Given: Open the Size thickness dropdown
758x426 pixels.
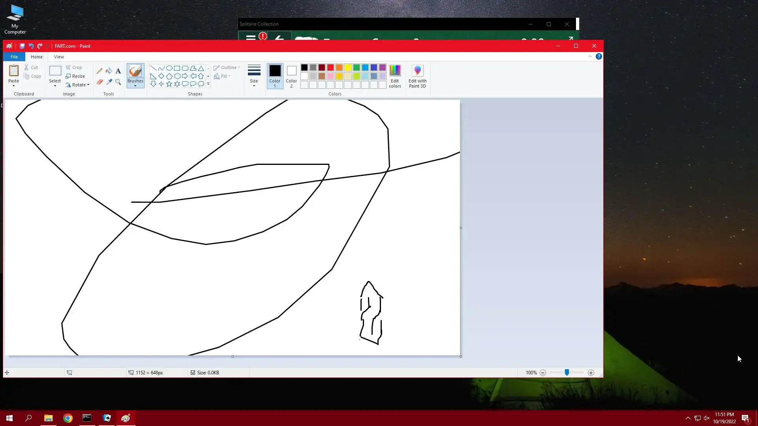Looking at the screenshot, I should [x=254, y=76].
